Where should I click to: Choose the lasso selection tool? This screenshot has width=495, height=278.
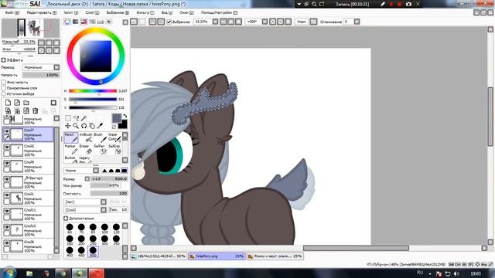pyautogui.click(x=76, y=118)
